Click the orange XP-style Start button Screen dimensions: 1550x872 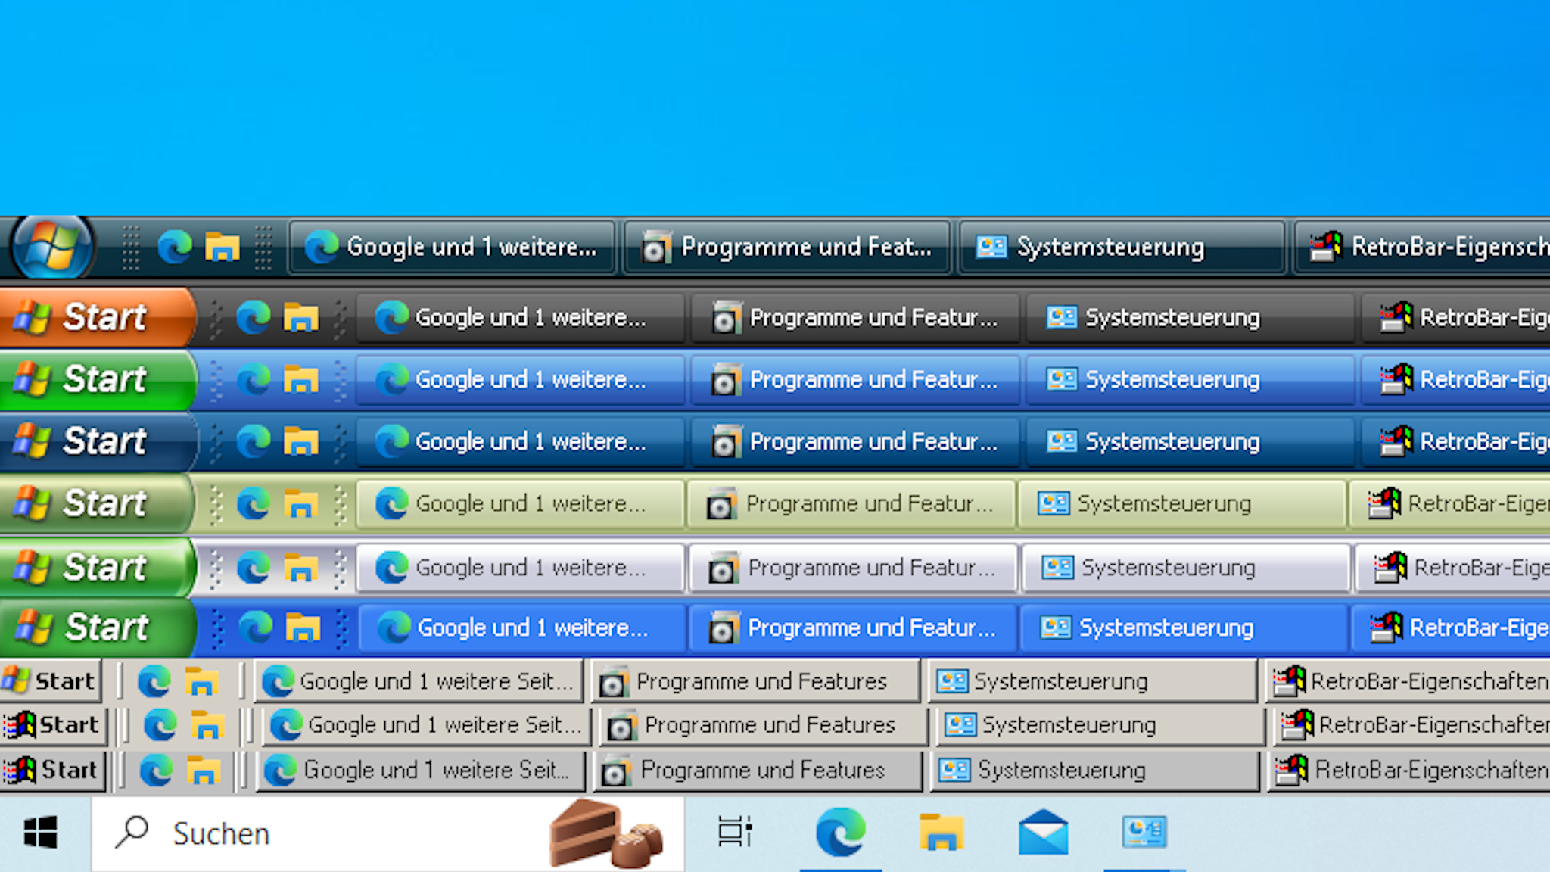(91, 318)
